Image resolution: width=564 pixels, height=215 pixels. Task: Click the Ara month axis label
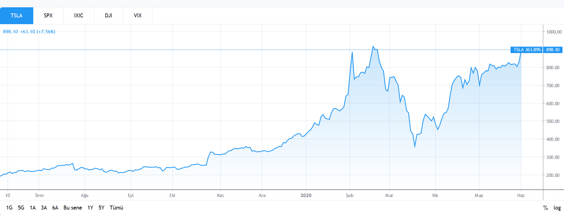[x=262, y=195]
